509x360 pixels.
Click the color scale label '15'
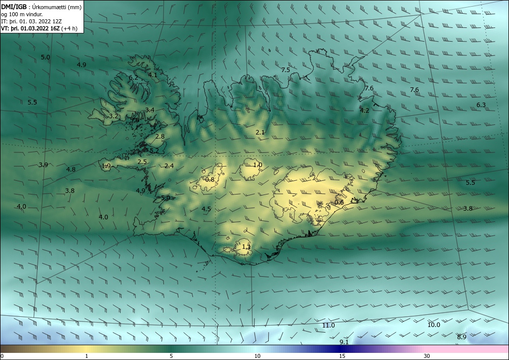tap(342, 356)
